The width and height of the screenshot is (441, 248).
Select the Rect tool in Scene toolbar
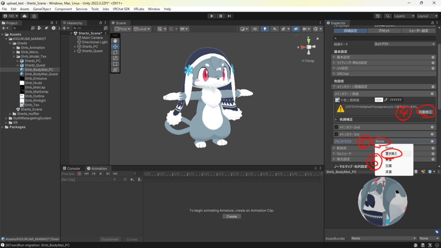pos(115,64)
